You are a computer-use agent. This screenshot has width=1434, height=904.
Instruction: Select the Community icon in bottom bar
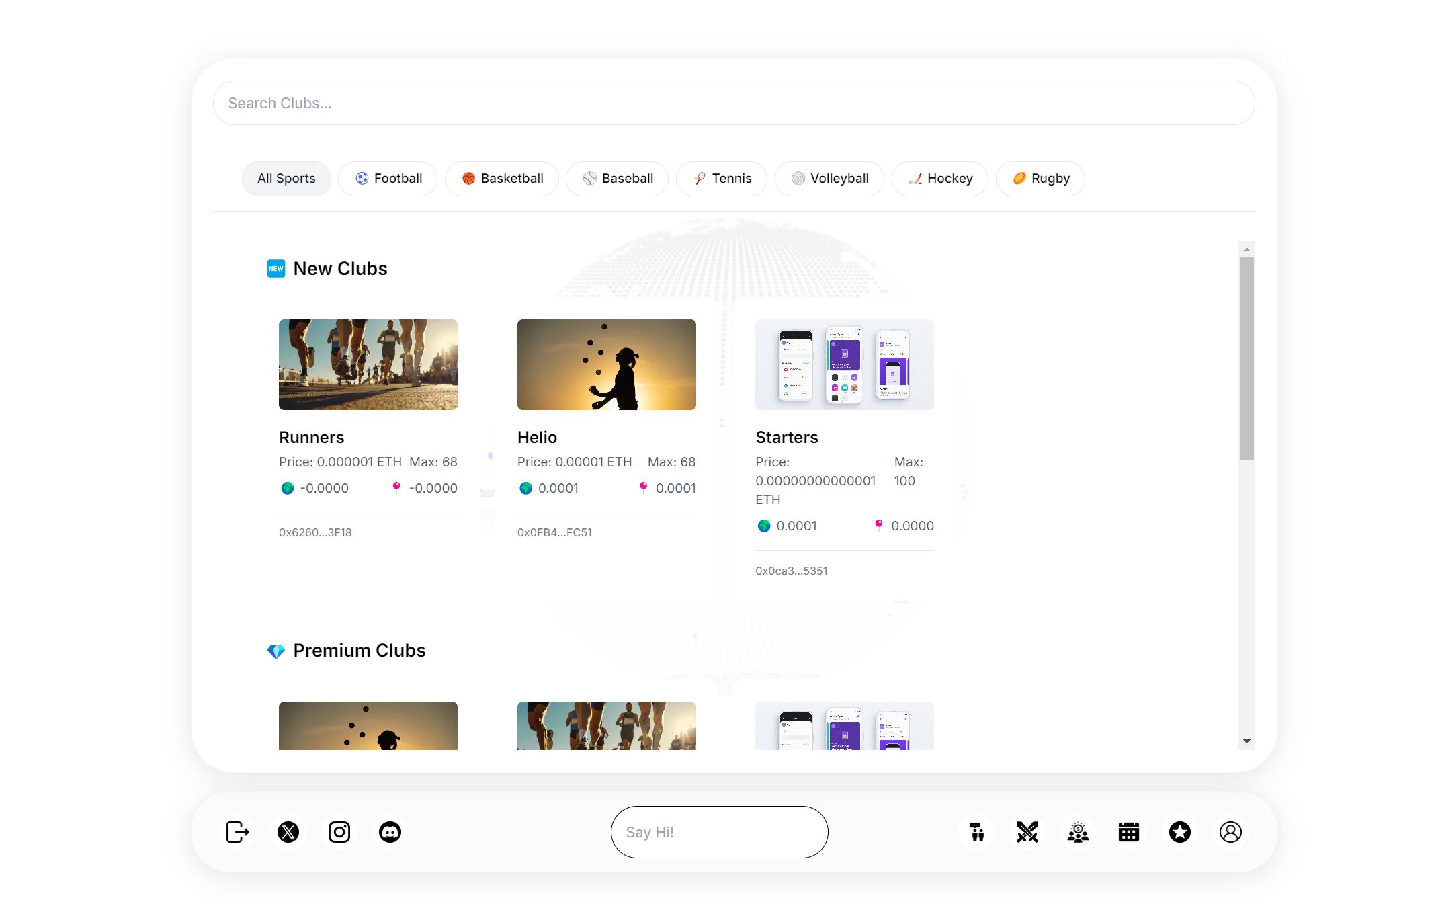pos(1077,831)
